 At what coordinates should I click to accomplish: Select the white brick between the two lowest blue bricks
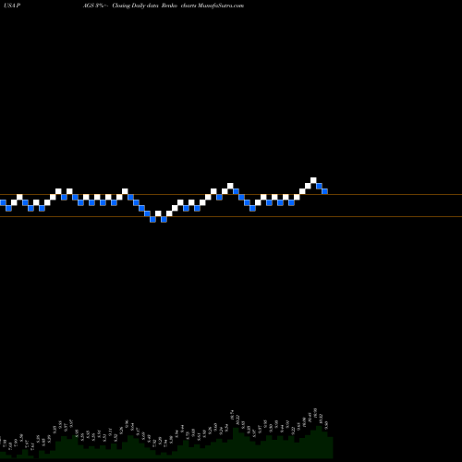click(158, 213)
